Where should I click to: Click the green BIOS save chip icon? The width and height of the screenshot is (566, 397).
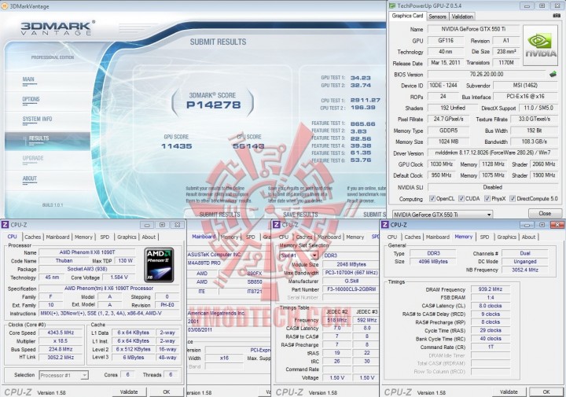click(553, 75)
